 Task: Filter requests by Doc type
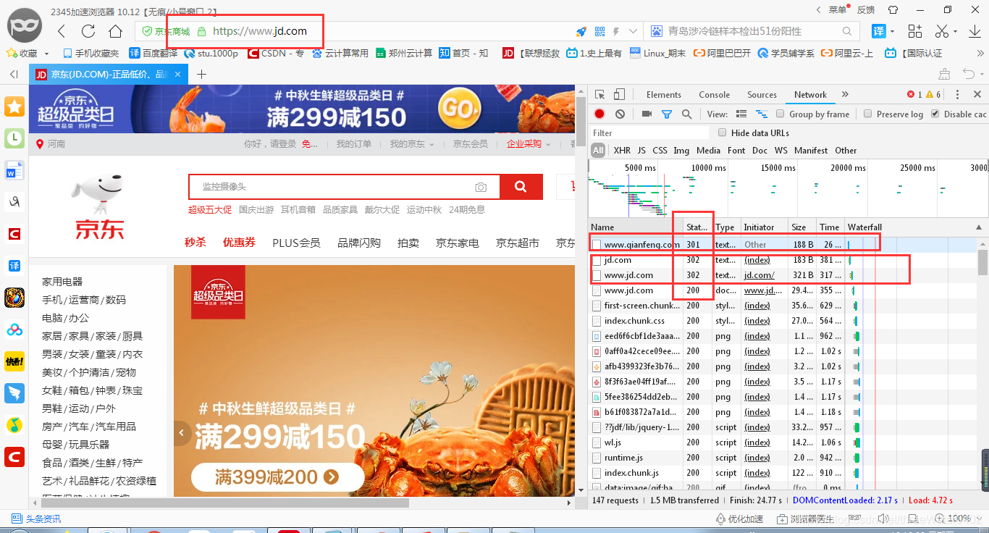[759, 151]
